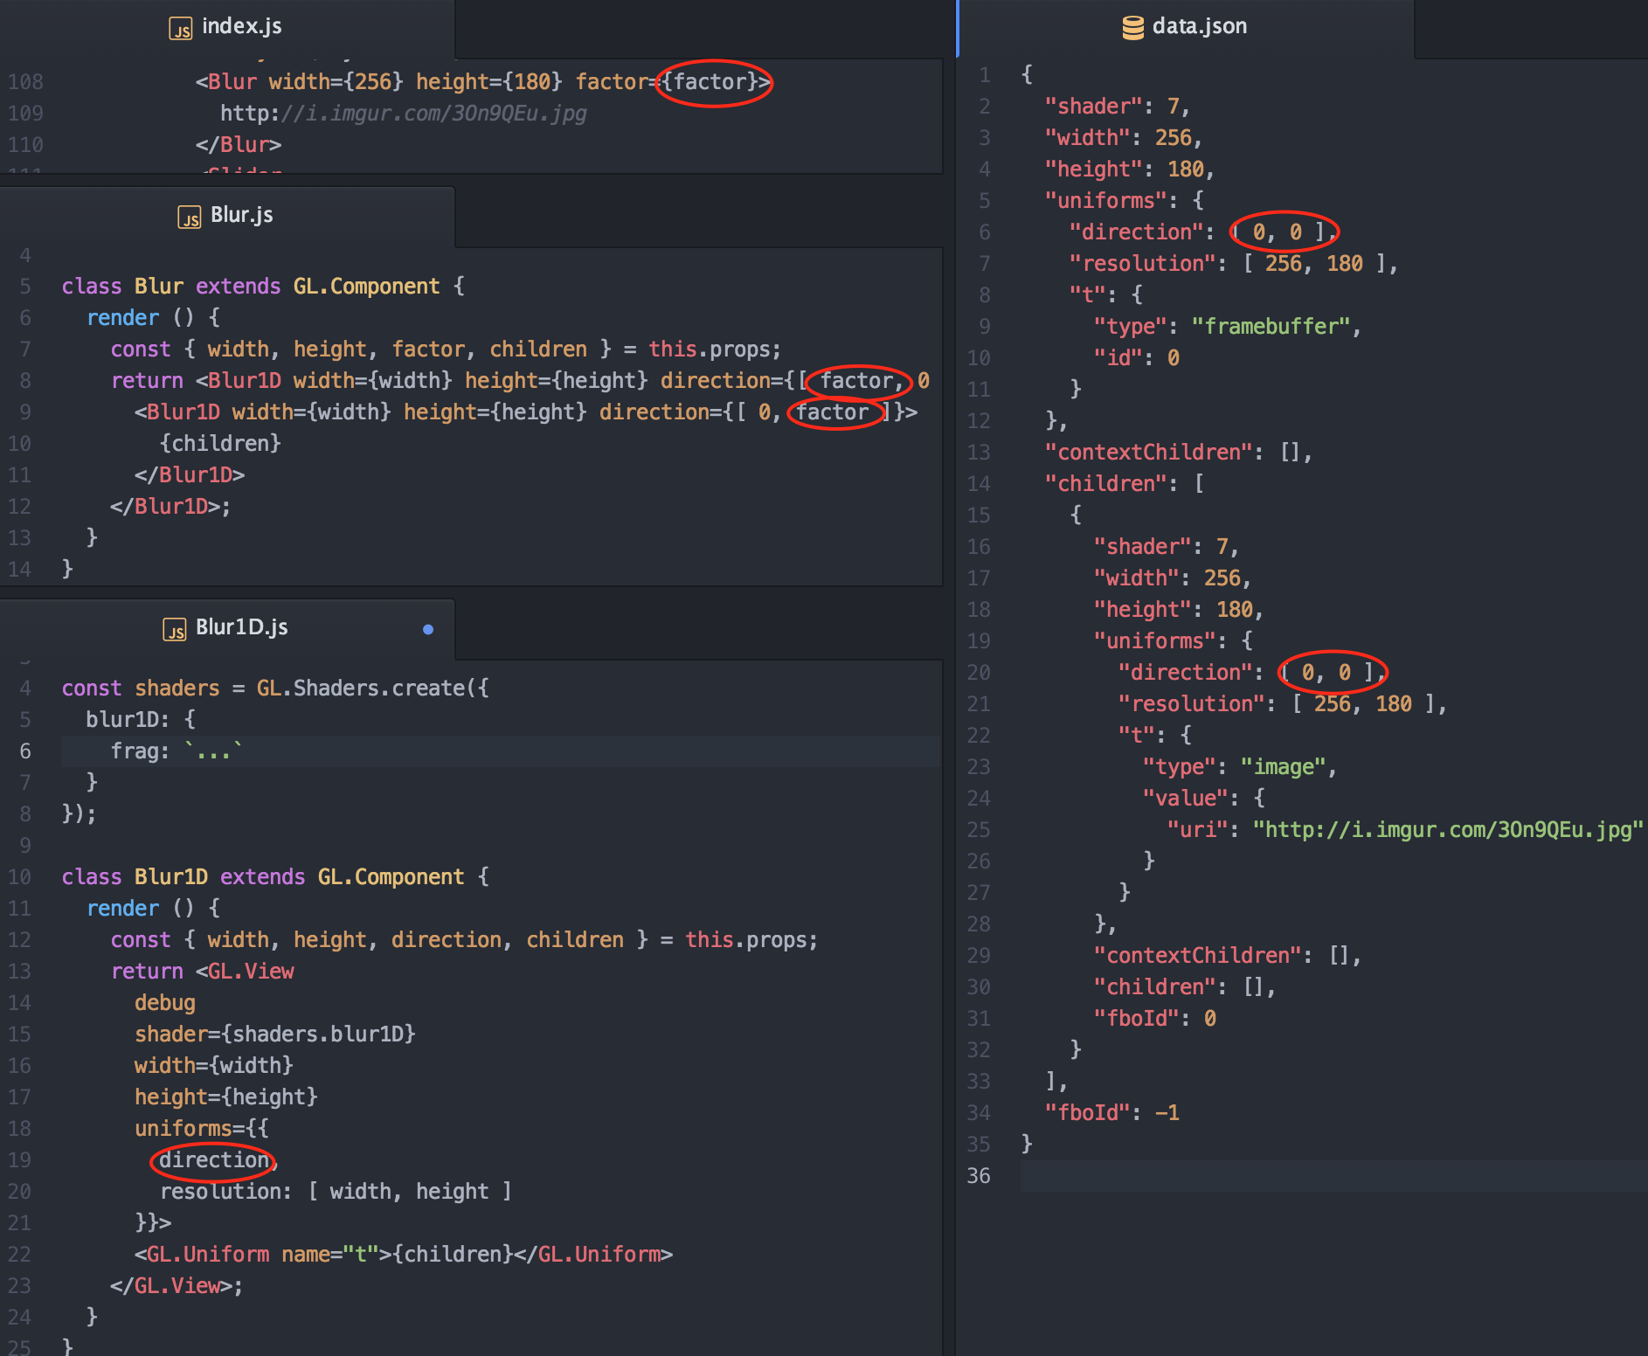Click "type": "framebuffer" in data.json
This screenshot has height=1356, width=1648.
tap(1228, 327)
